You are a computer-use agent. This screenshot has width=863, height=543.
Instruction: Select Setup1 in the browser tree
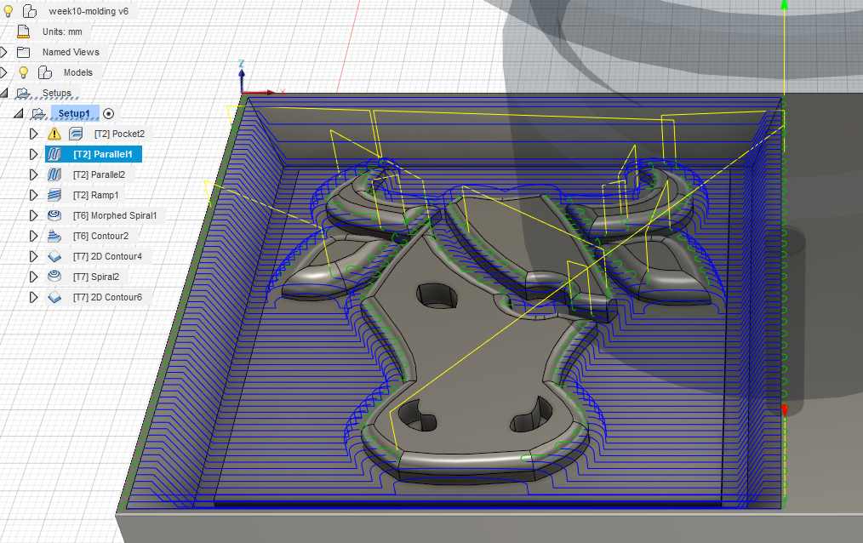click(74, 113)
